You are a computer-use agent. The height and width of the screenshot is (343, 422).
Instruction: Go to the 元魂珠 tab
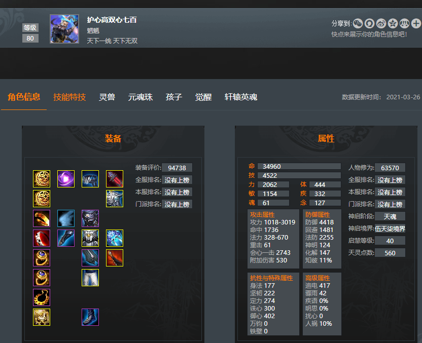click(x=140, y=97)
